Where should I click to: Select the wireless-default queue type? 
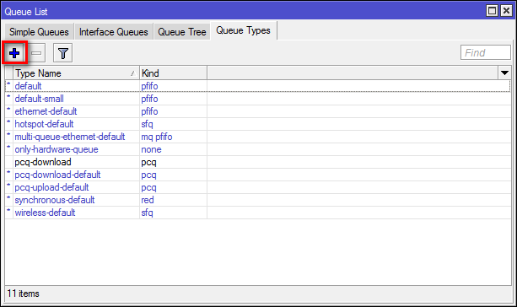258,213
